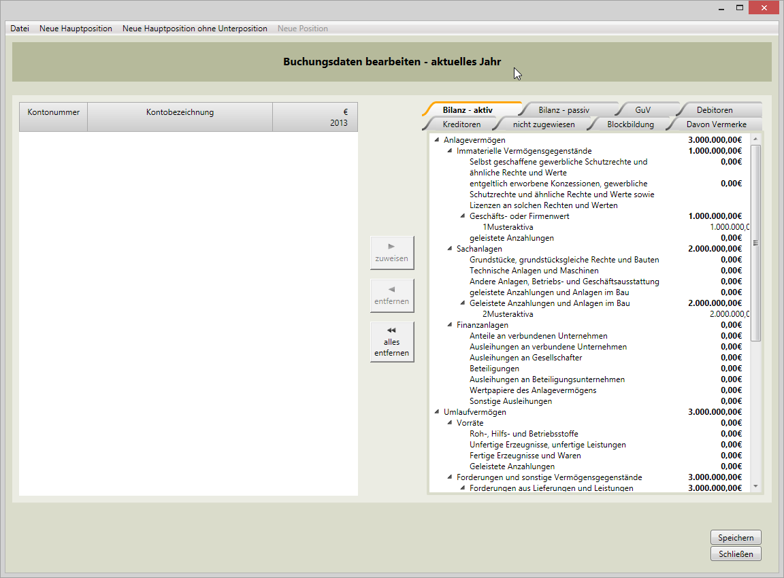Select the 1Musteraktiva tree entry

click(x=508, y=227)
